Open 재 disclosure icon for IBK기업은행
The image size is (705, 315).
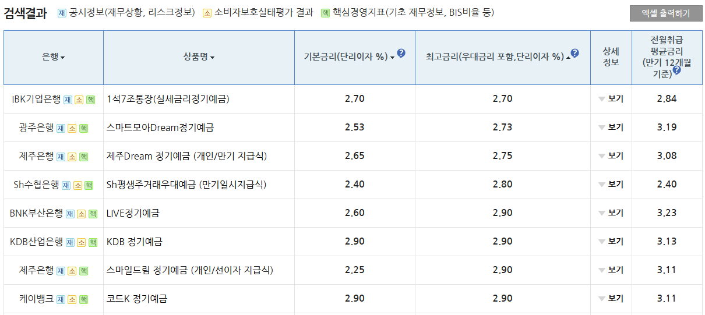68,100
